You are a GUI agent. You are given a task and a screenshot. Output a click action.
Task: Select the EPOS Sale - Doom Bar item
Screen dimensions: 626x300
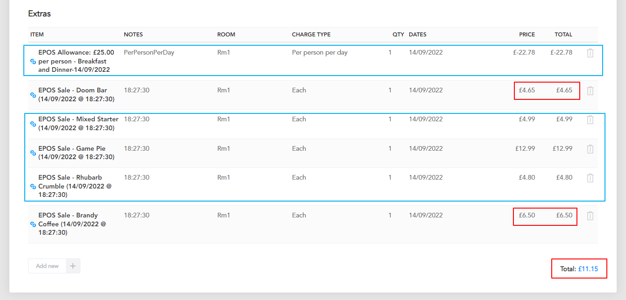pos(76,95)
